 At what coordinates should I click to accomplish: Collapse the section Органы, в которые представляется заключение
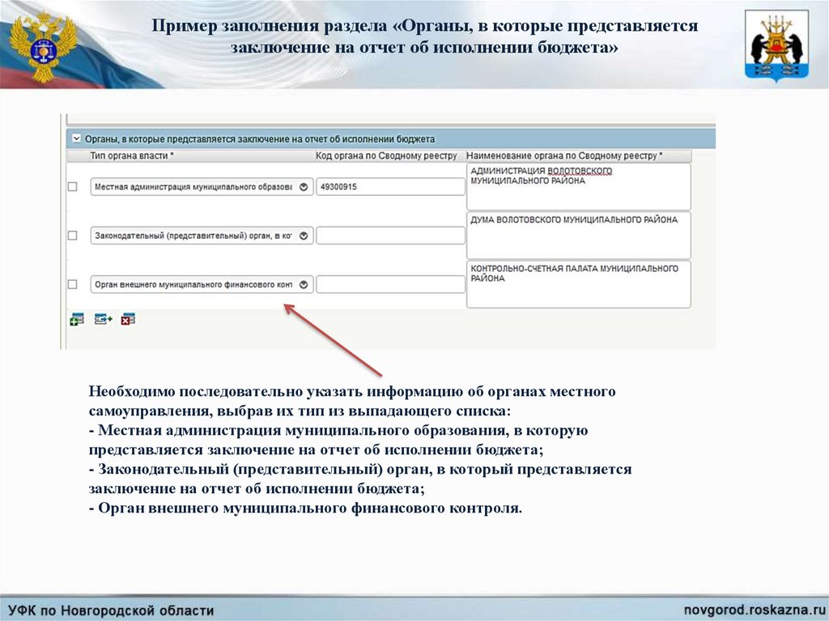click(77, 138)
